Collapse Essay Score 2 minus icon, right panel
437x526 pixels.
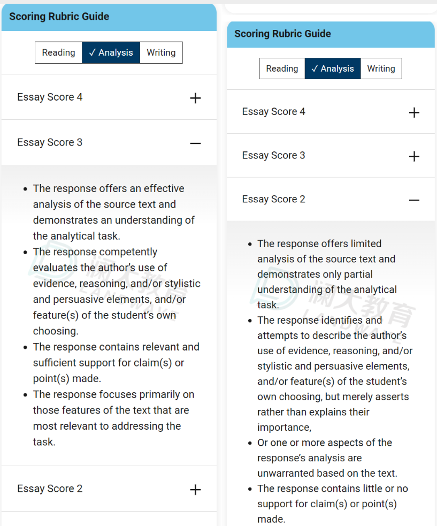pyautogui.click(x=414, y=200)
